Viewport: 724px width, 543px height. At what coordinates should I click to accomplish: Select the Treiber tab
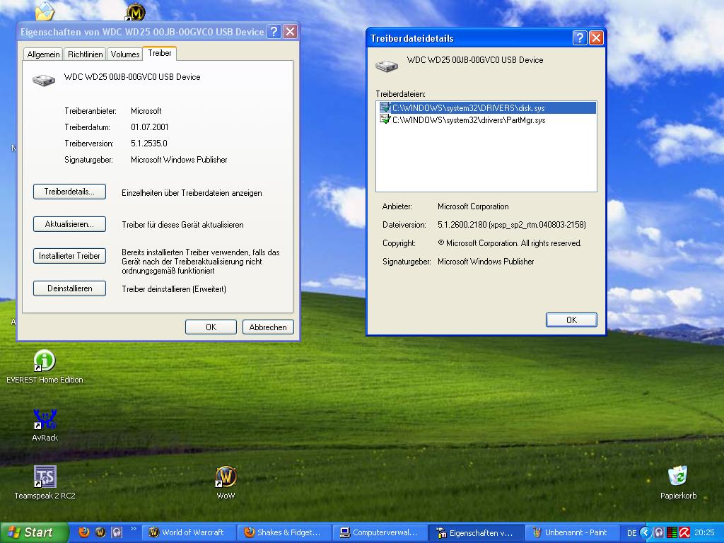click(x=160, y=53)
